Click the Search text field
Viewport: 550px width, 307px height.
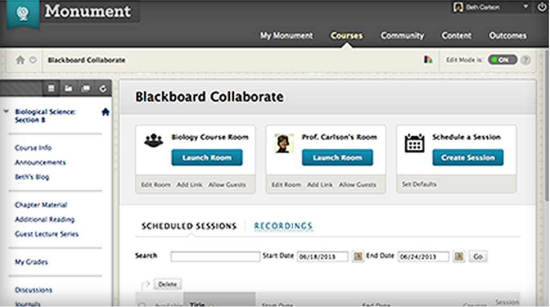coord(215,256)
